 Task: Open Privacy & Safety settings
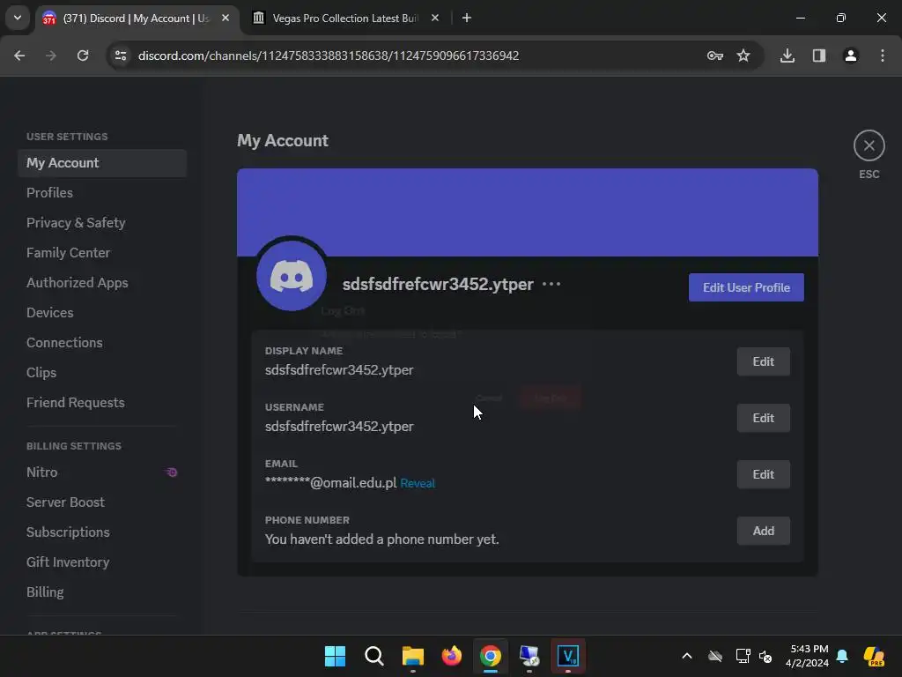point(102,223)
